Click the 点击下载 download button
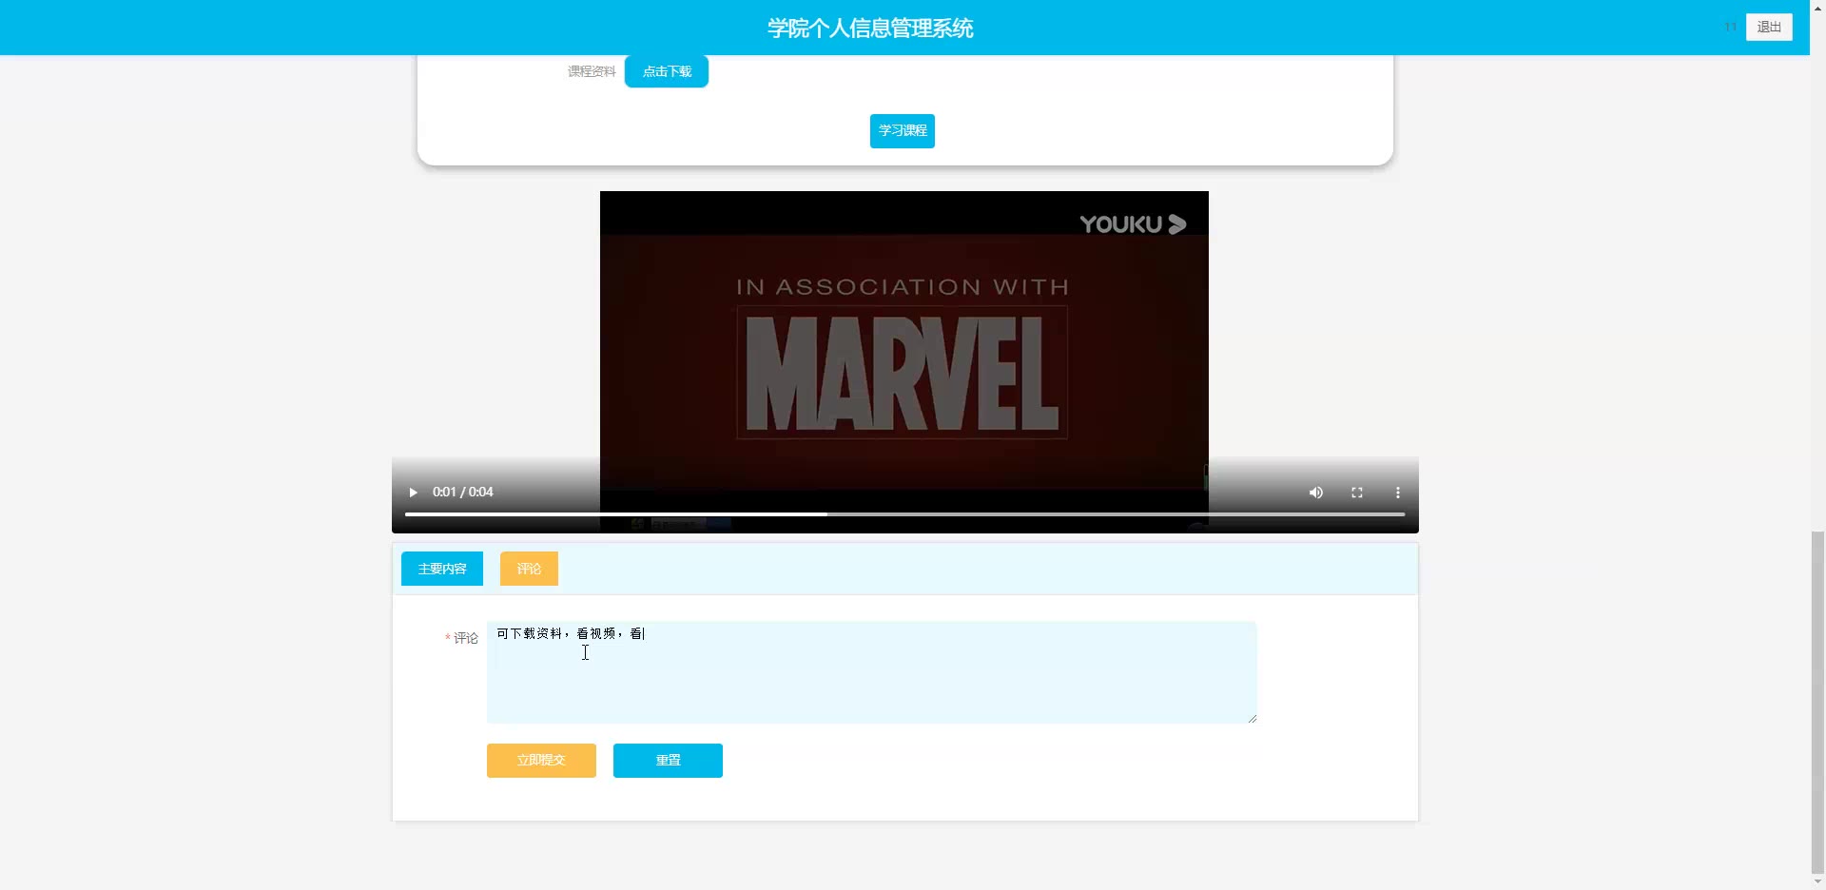The width and height of the screenshot is (1826, 890). coord(667,71)
